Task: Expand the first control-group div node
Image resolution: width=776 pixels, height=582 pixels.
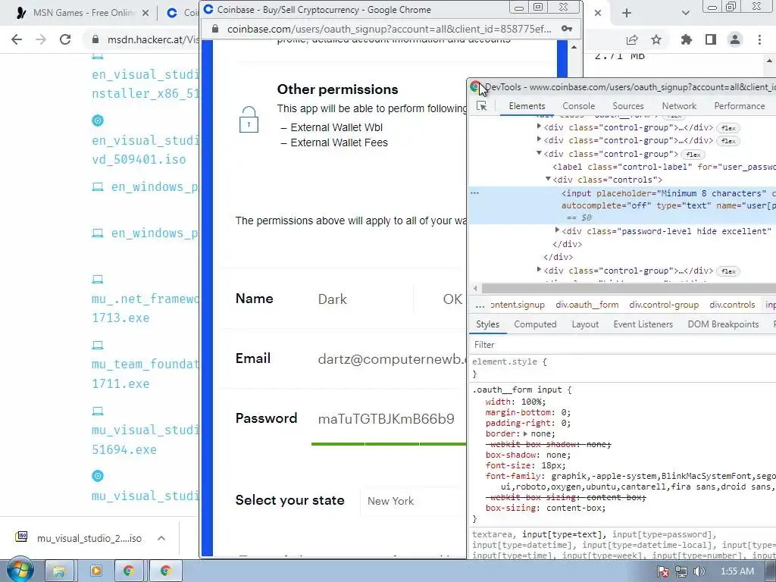Action: [539, 127]
